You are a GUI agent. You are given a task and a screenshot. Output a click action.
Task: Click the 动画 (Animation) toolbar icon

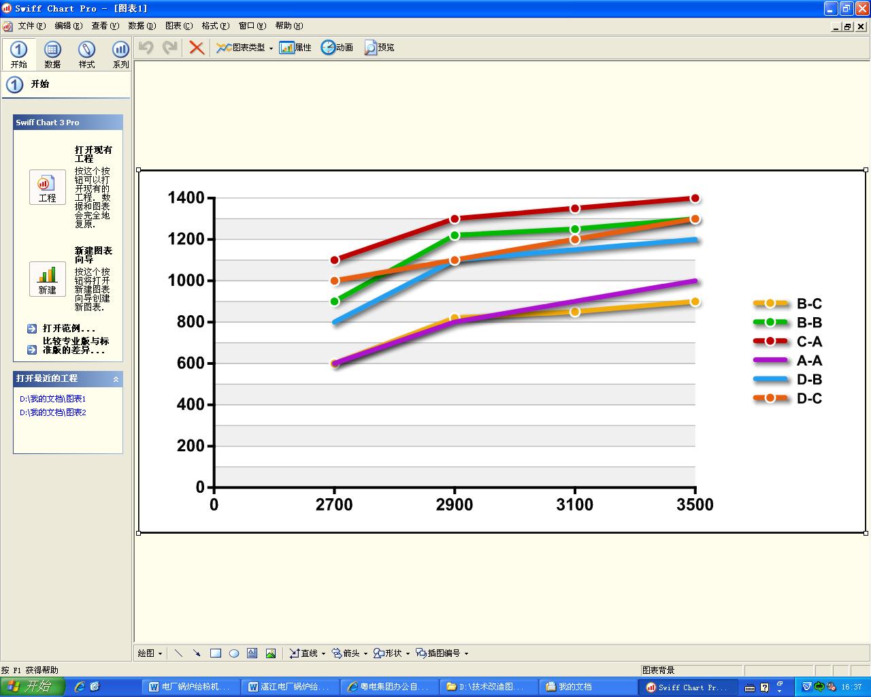pos(337,48)
